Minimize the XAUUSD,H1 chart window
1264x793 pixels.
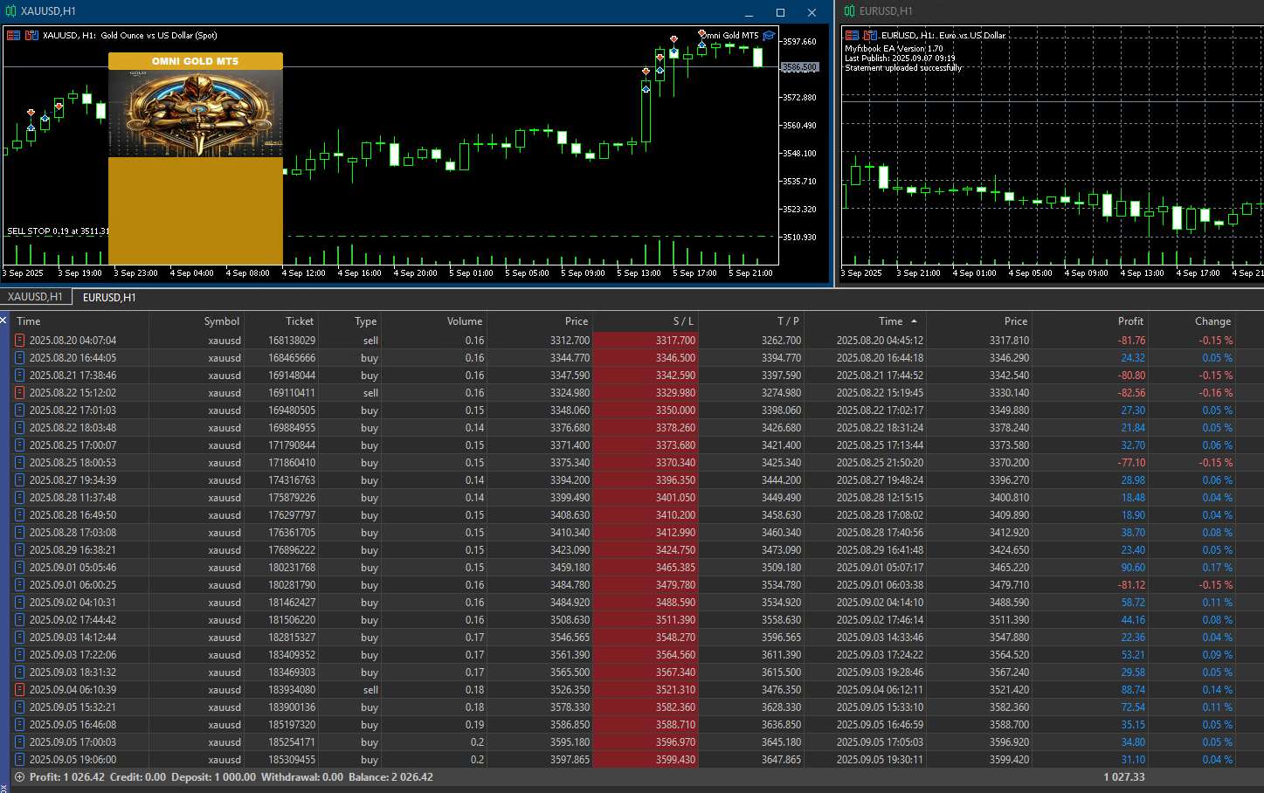[749, 12]
